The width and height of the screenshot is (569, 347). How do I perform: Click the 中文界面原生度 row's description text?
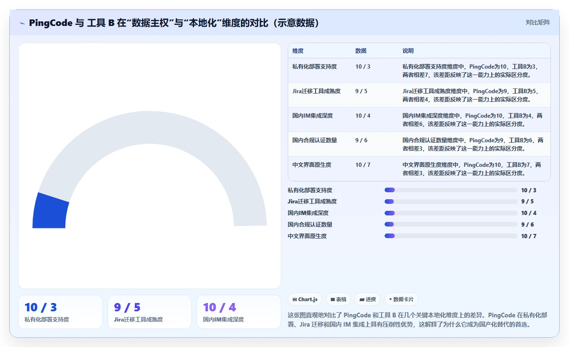[472, 169]
